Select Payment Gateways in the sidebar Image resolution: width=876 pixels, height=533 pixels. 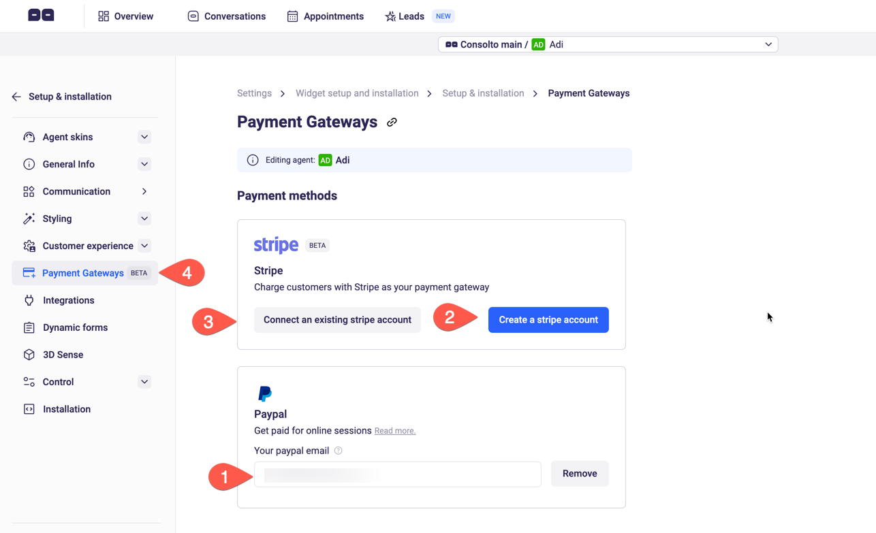(x=85, y=273)
